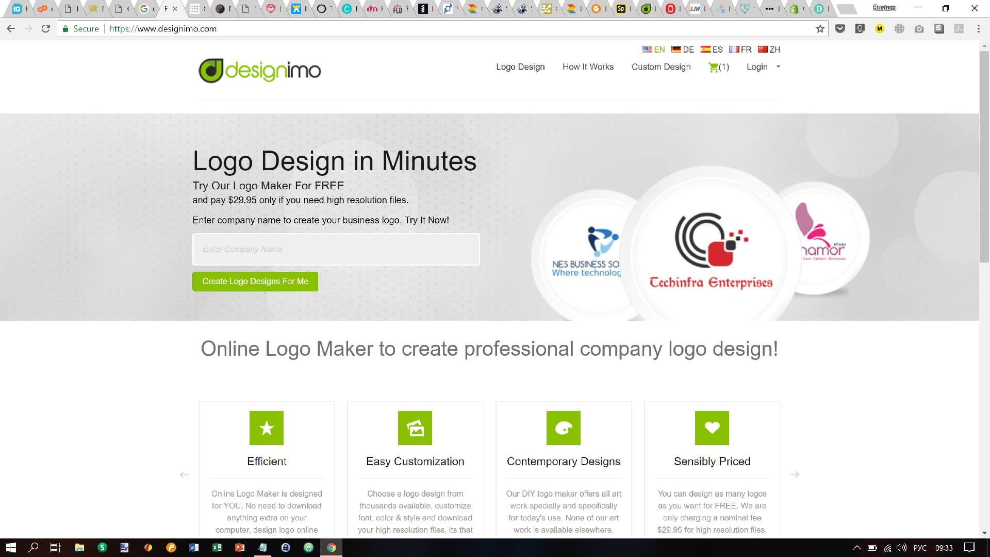Open the Action Center notifications icon
This screenshot has width=990, height=557.
[969, 548]
